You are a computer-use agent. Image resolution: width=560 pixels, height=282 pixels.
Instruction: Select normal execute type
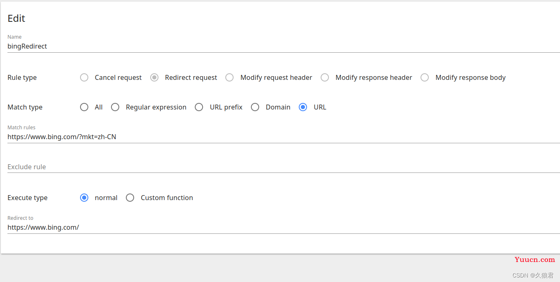click(x=84, y=198)
